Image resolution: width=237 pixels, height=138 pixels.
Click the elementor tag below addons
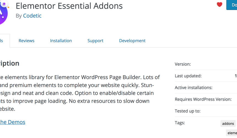point(232,133)
